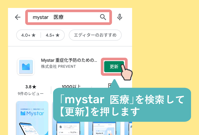Open the Mystar app icon
The height and width of the screenshot is (135, 199).
[26, 67]
